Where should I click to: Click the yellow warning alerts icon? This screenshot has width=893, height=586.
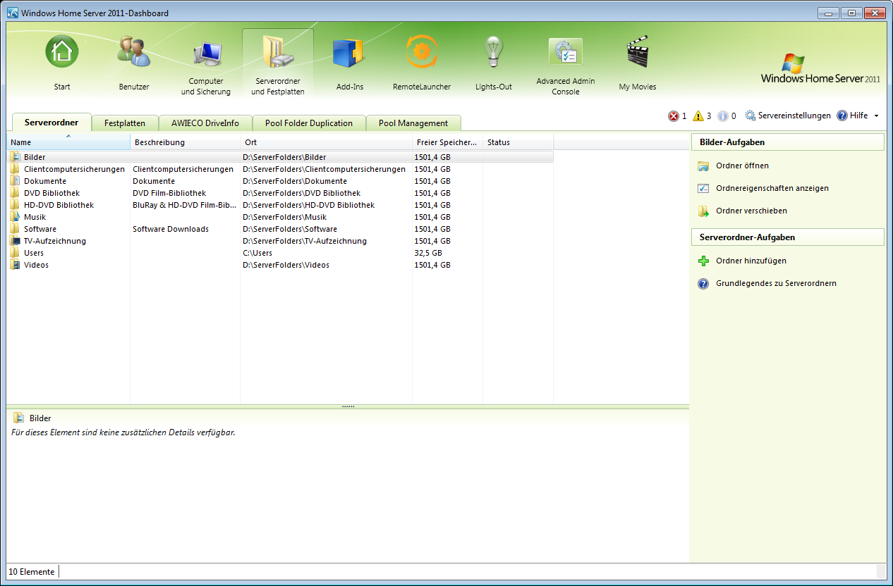(x=698, y=116)
